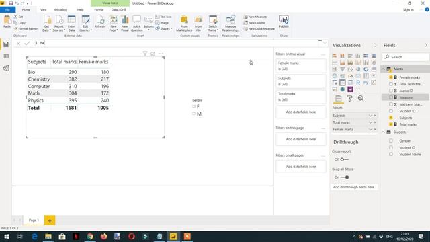
Task: Check the F gender slicer option
Action: tap(194, 106)
